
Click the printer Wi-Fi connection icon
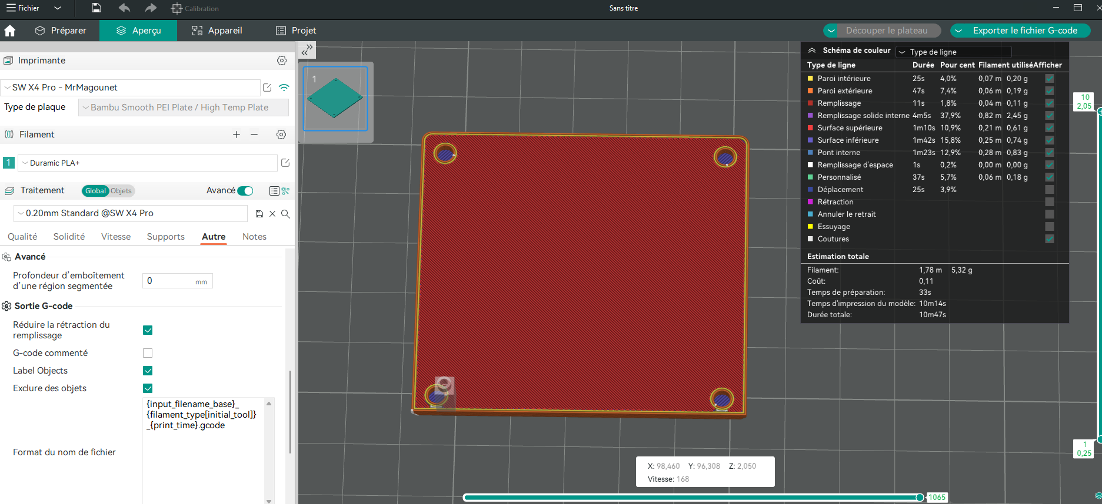[x=284, y=88]
